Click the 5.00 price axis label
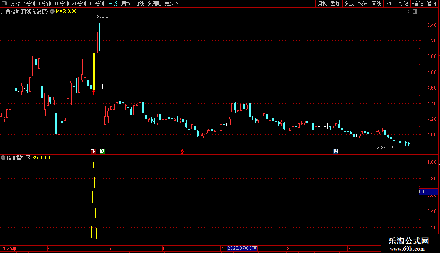The image size is (440, 253). [x=431, y=56]
